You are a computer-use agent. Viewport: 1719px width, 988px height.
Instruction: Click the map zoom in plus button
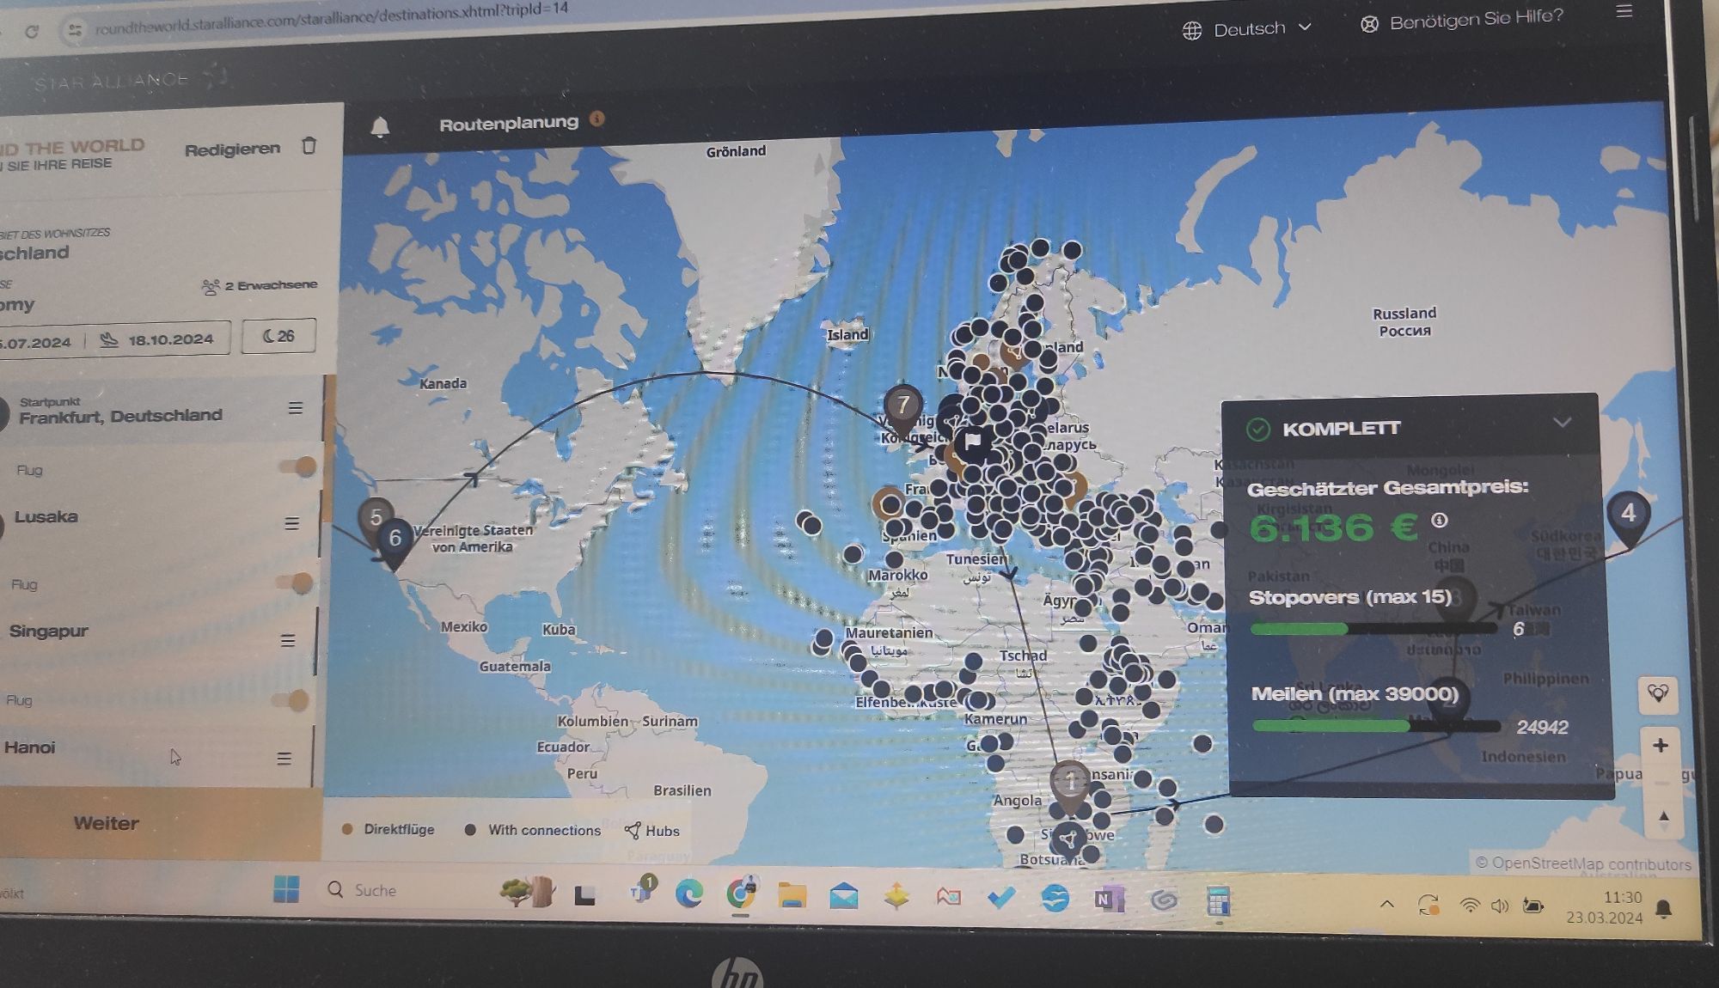(1661, 745)
